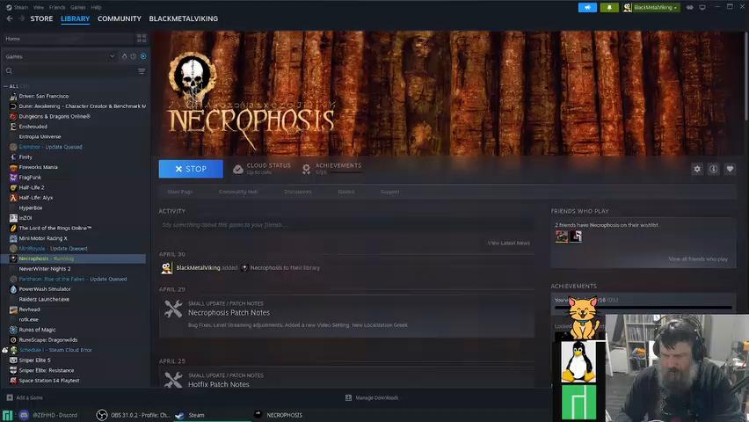749x422 pixels.
Task: Open the green notifications bell
Action: pyautogui.click(x=609, y=8)
